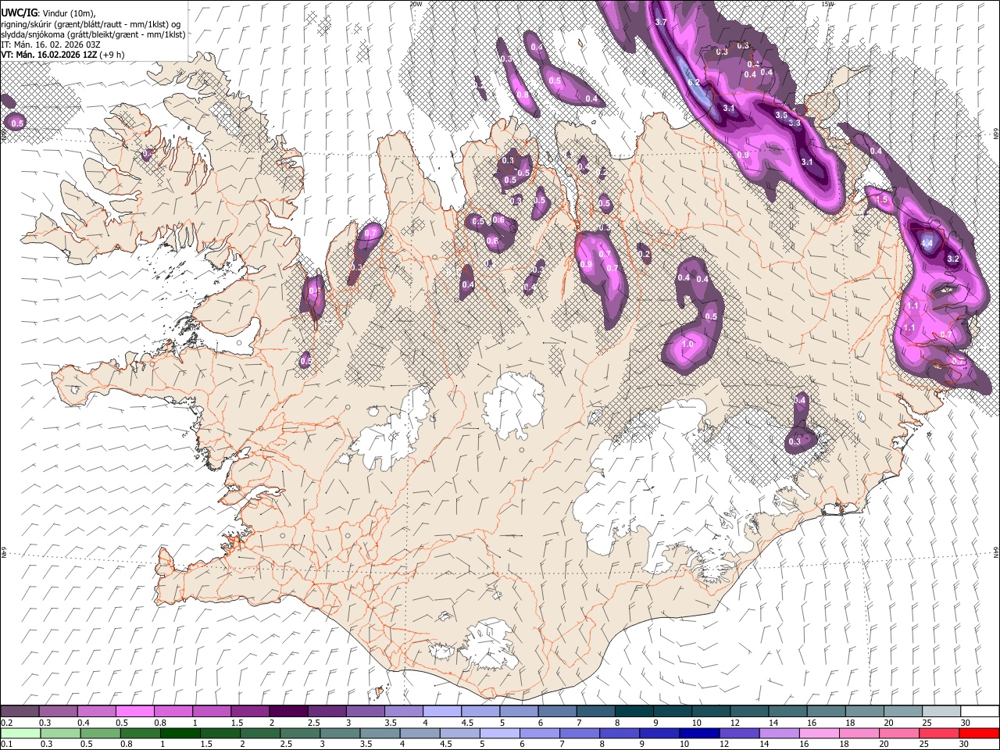Click the 6.2 precipitation value on the map
1000x750 pixels.
tap(693, 83)
